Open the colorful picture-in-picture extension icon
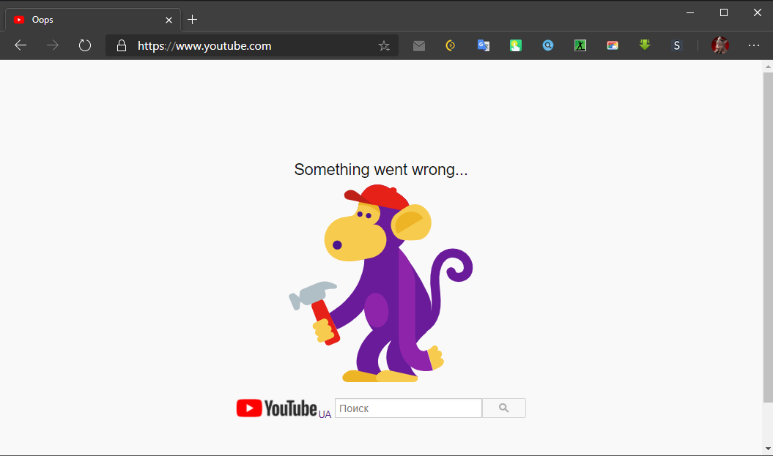 pos(613,46)
